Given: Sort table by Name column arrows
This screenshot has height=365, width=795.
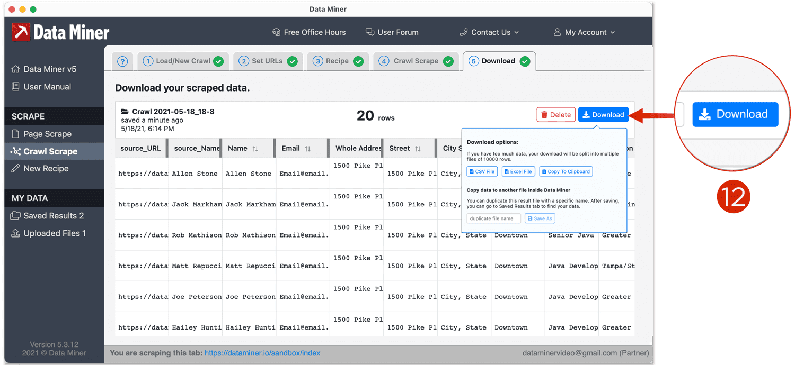Looking at the screenshot, I should click(x=255, y=149).
